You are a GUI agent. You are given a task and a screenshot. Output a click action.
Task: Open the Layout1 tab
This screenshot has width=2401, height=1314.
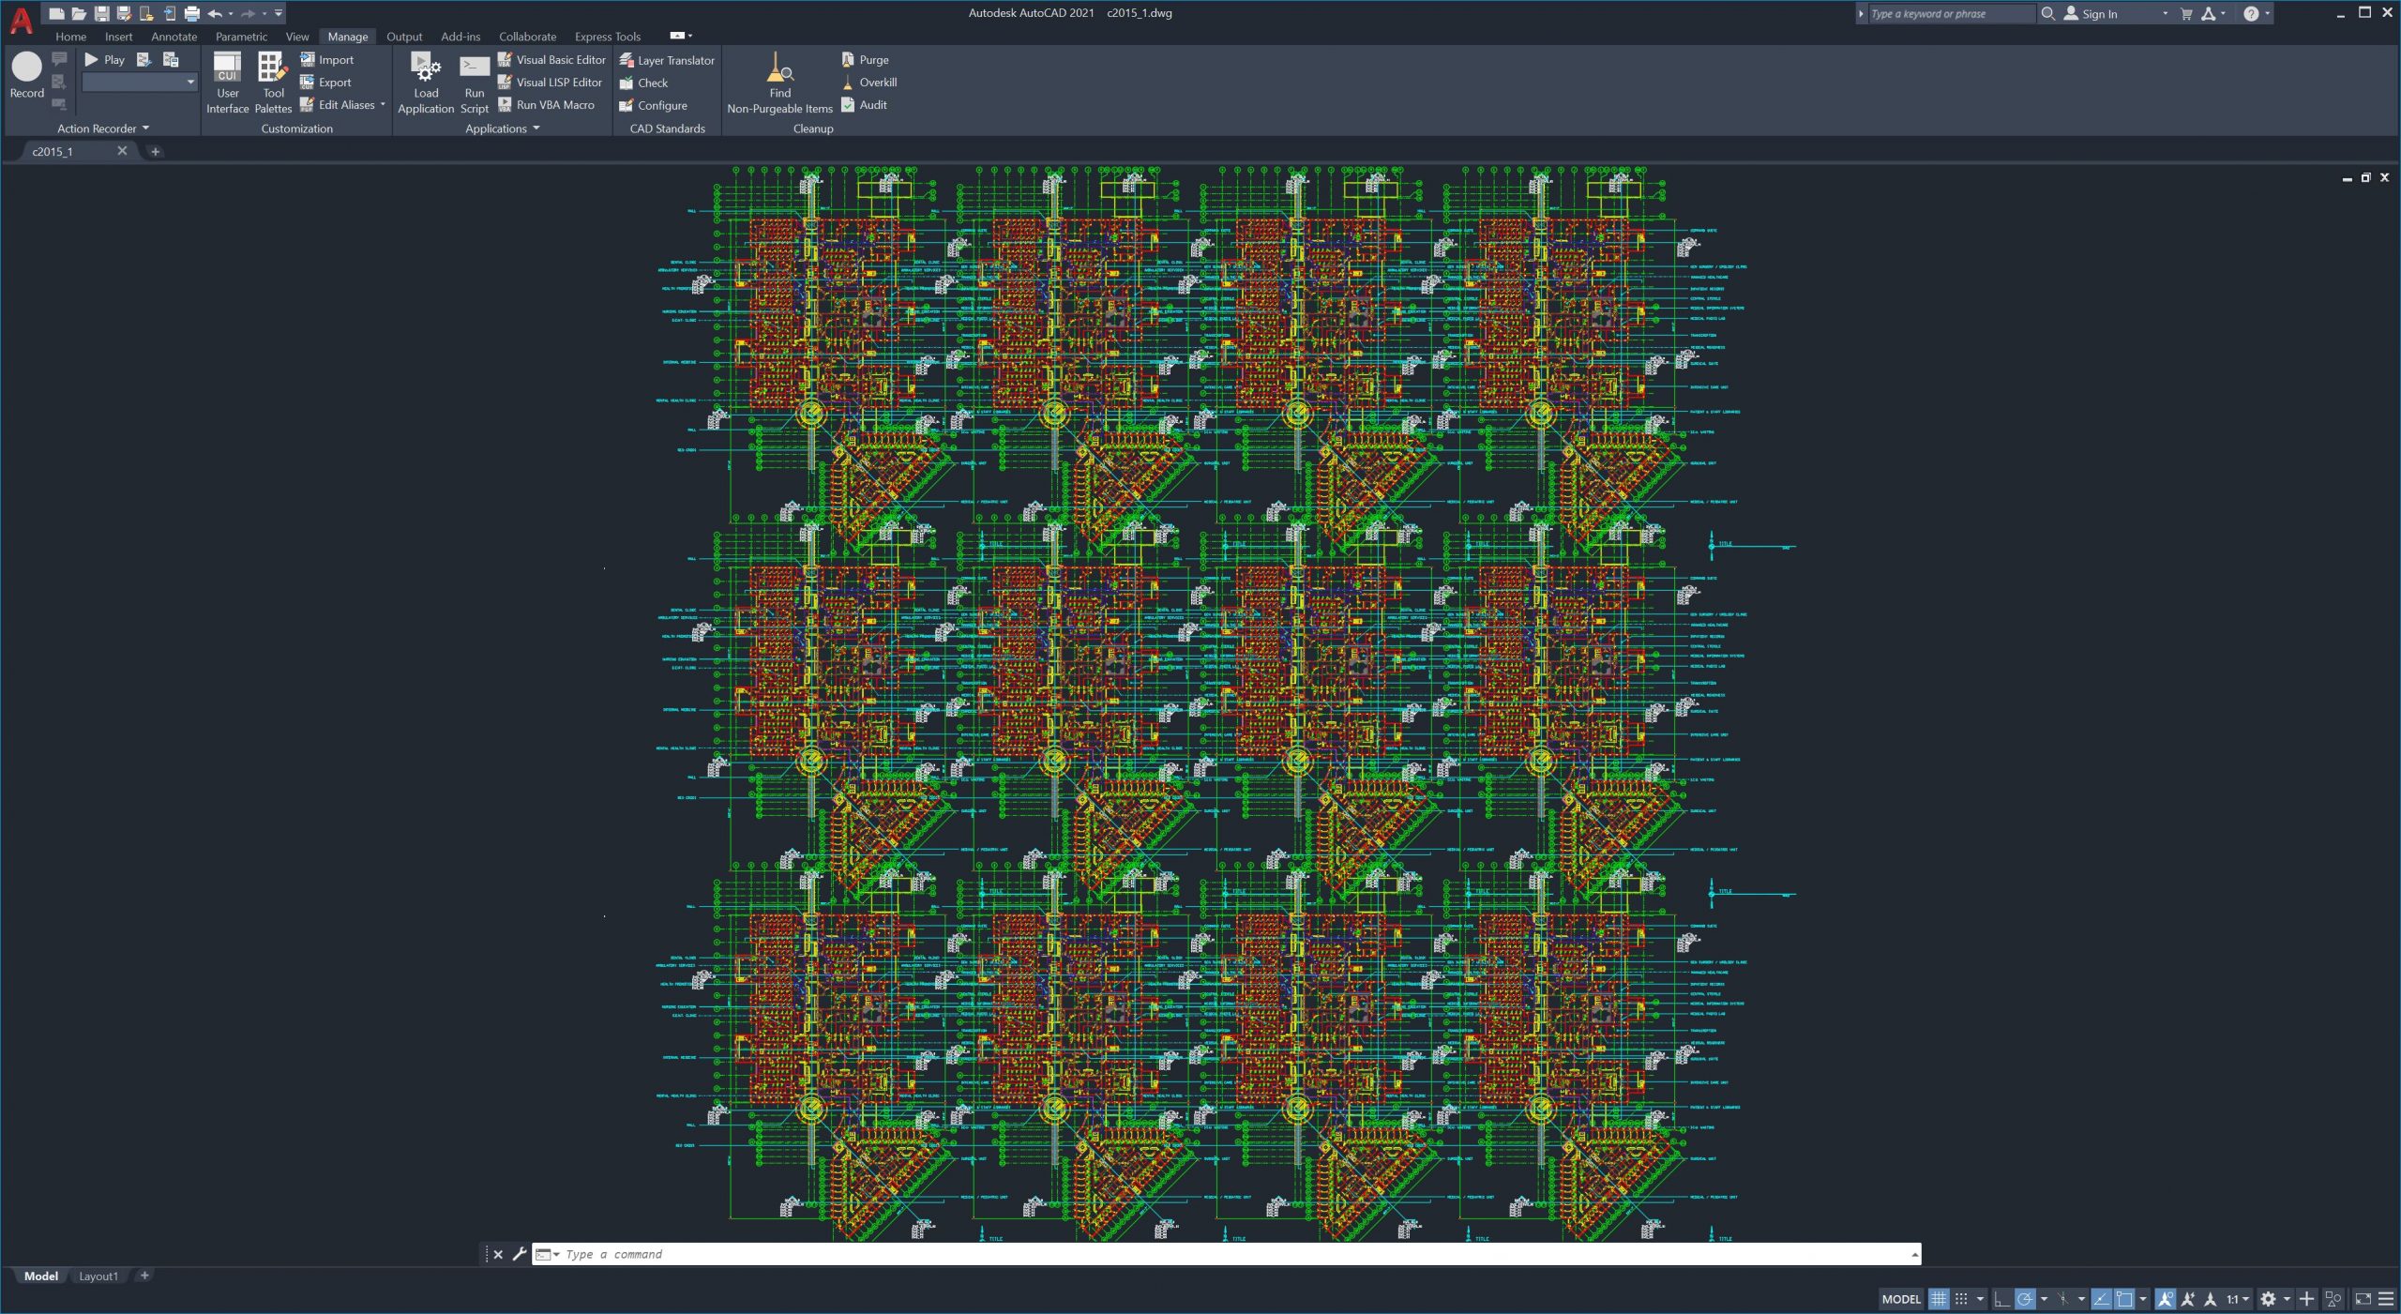tap(98, 1276)
